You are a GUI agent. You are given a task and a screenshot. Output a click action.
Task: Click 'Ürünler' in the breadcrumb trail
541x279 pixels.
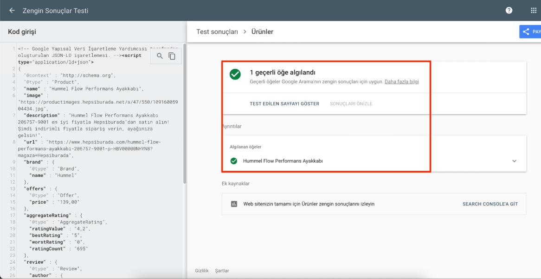pyautogui.click(x=263, y=31)
